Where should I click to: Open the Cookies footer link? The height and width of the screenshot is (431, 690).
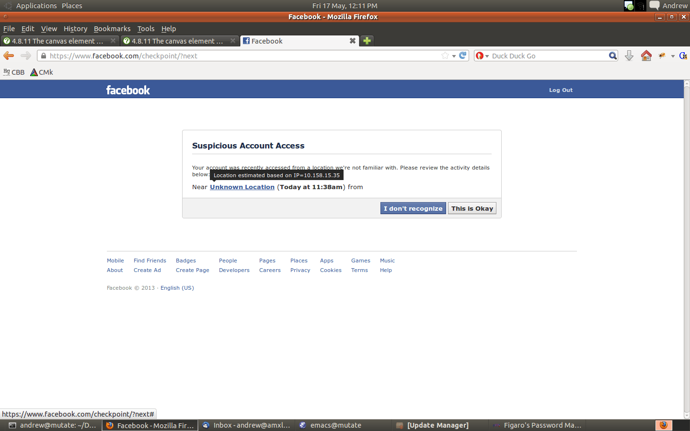coord(331,270)
